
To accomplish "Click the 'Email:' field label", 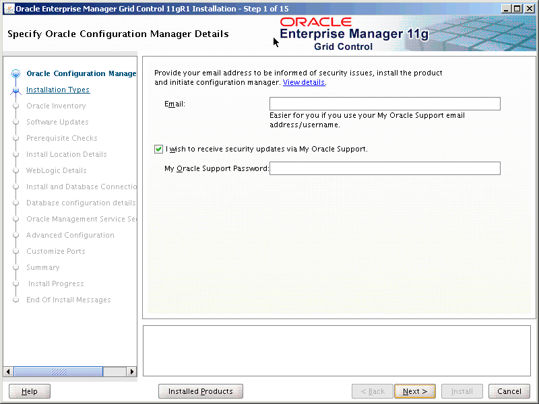I will click(x=175, y=104).
